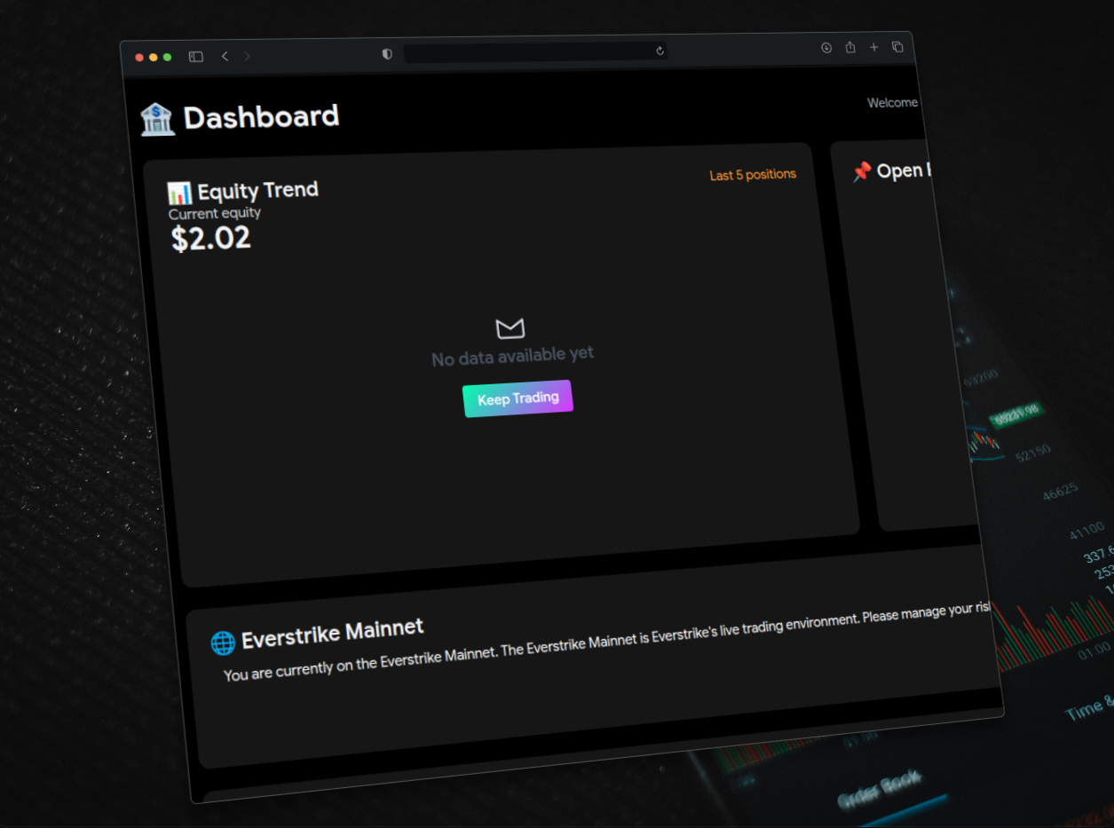The width and height of the screenshot is (1114, 828).
Task: Click the forward navigation arrow
Action: tap(246, 55)
